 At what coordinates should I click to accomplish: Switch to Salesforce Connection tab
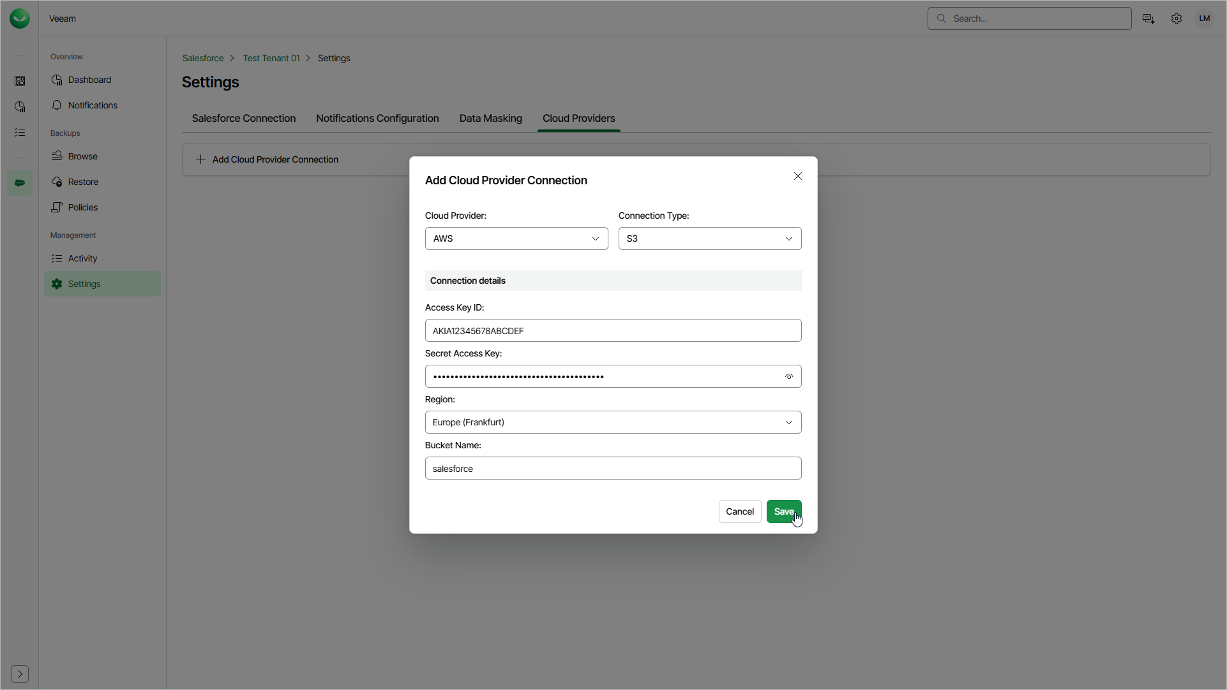244,119
